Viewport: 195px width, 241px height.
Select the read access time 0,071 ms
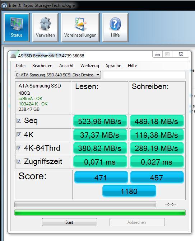[x=100, y=162]
